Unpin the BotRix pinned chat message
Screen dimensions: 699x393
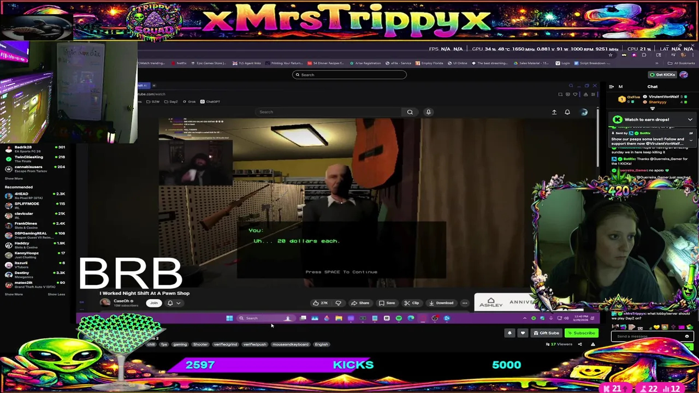(x=691, y=133)
